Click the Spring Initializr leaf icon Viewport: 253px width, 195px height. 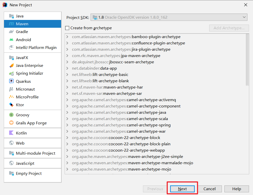11,73
